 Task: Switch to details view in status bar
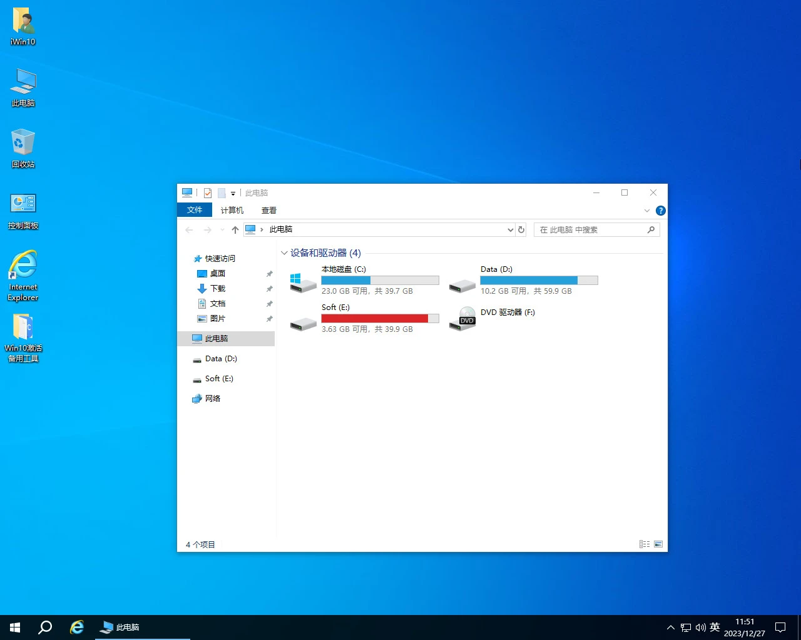point(645,544)
